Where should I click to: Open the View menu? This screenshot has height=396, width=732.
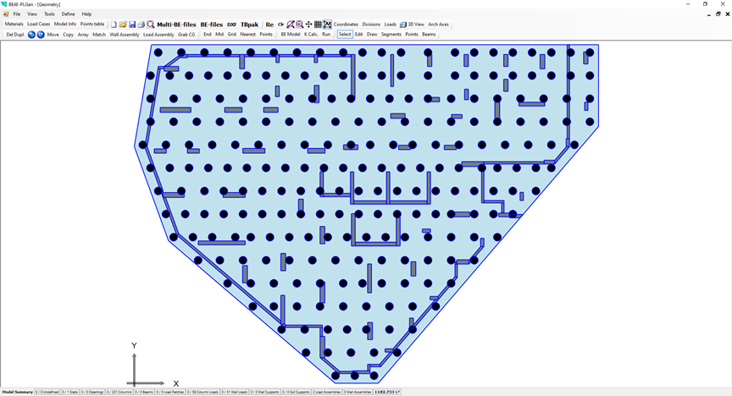(x=32, y=14)
